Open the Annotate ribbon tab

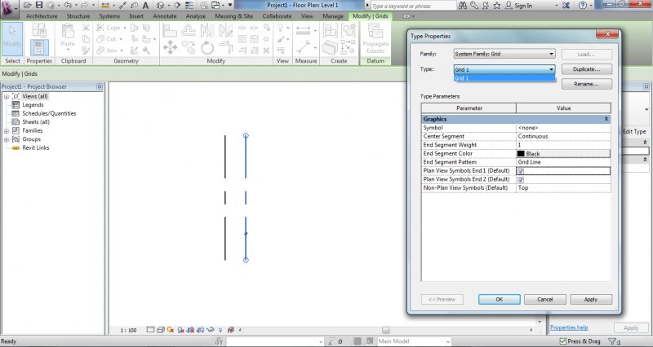(165, 15)
